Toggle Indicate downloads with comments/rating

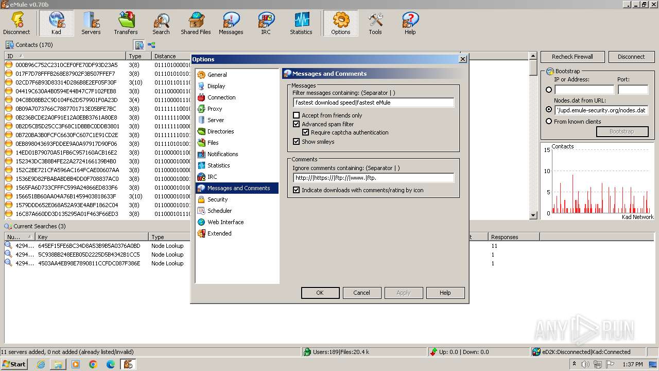296,190
